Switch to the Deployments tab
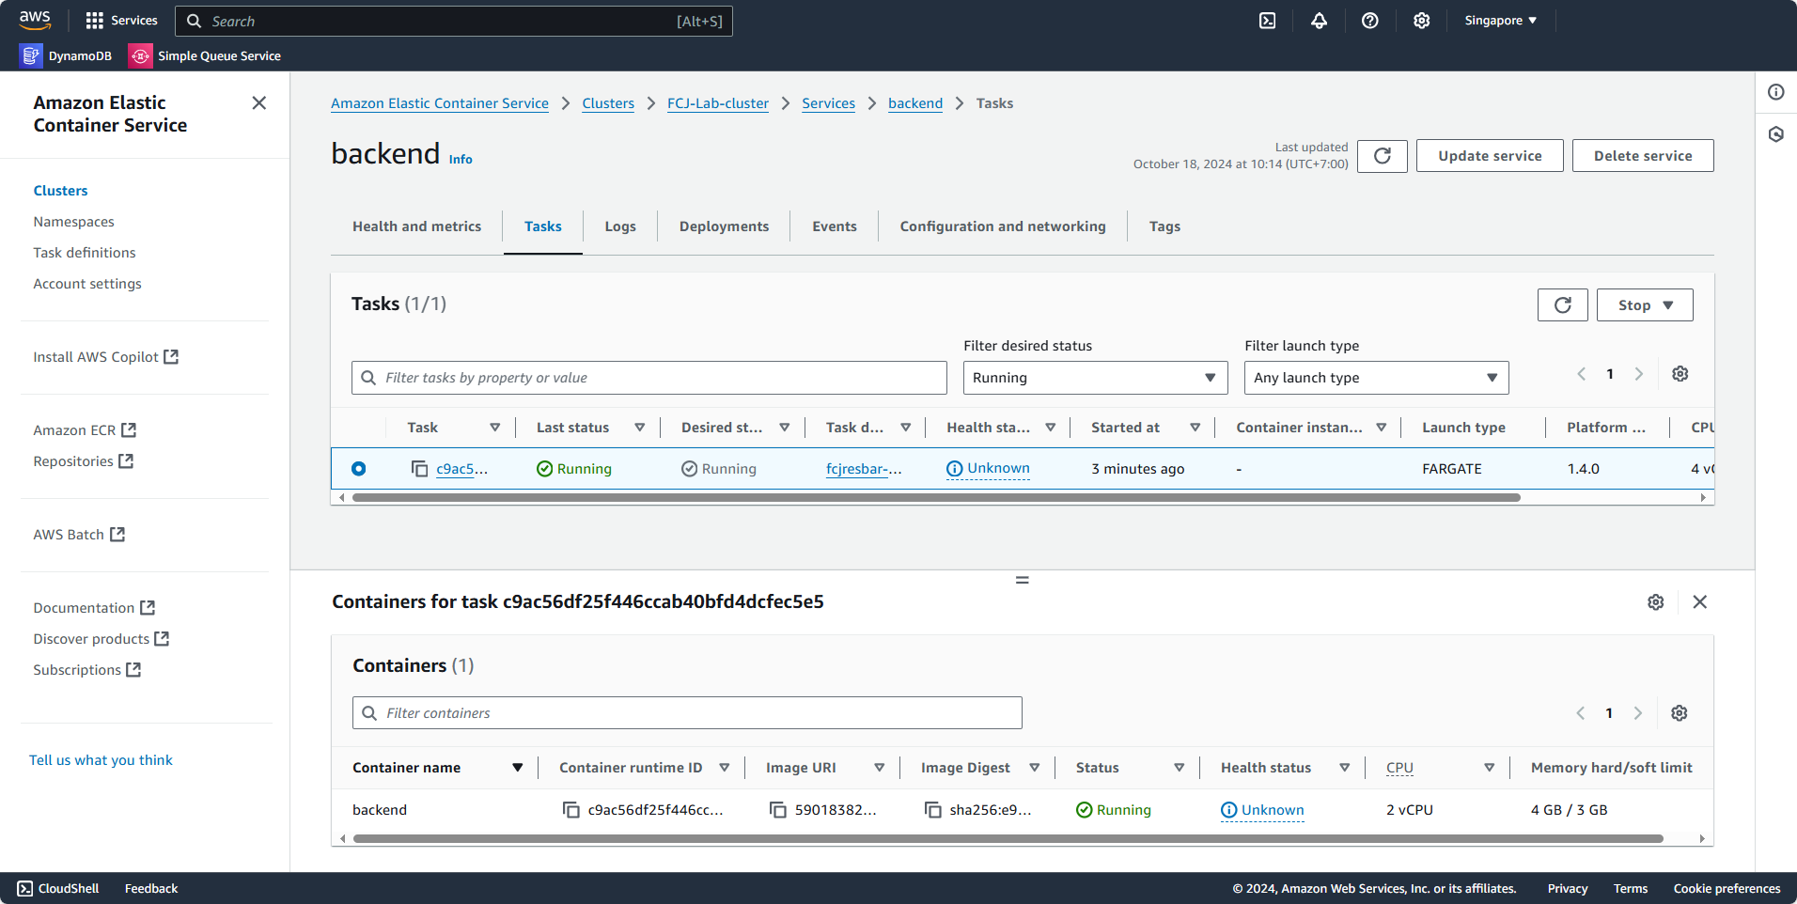The image size is (1797, 904). pyautogui.click(x=724, y=226)
